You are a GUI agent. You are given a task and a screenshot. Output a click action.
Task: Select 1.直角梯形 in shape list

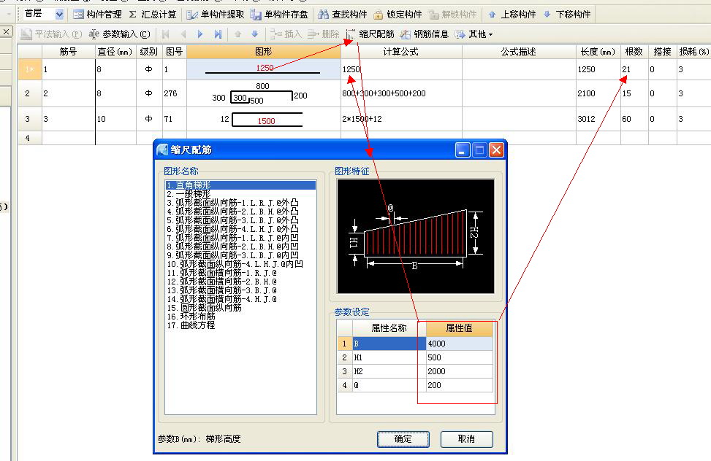240,185
